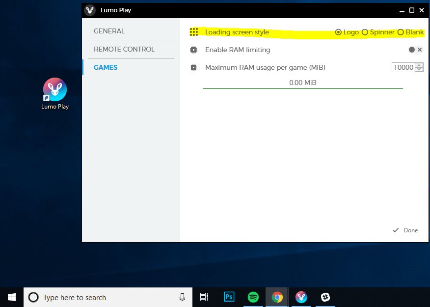The width and height of the screenshot is (430, 307).
Task: Click the loading screen style grid icon
Action: click(193, 32)
